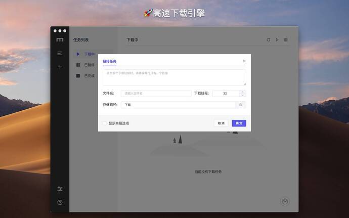Screen dimensions: 349x218
Task: Click the 下载中 header in main panel
Action: (x=133, y=40)
